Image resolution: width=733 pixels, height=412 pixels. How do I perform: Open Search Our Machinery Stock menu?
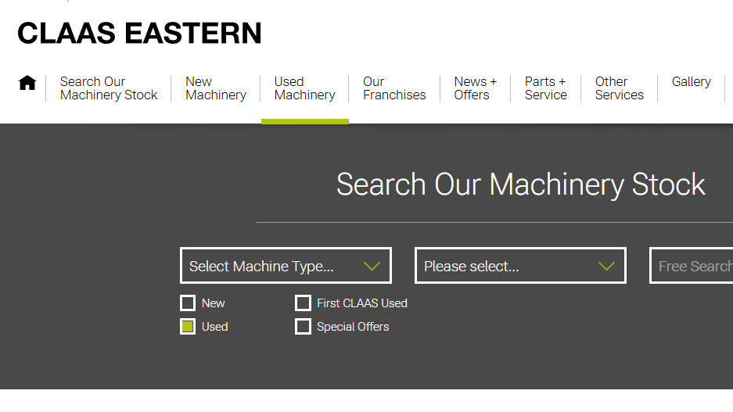coord(109,88)
